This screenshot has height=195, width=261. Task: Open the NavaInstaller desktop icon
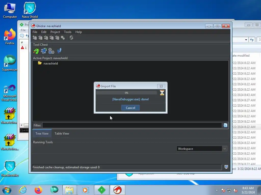coord(10,169)
